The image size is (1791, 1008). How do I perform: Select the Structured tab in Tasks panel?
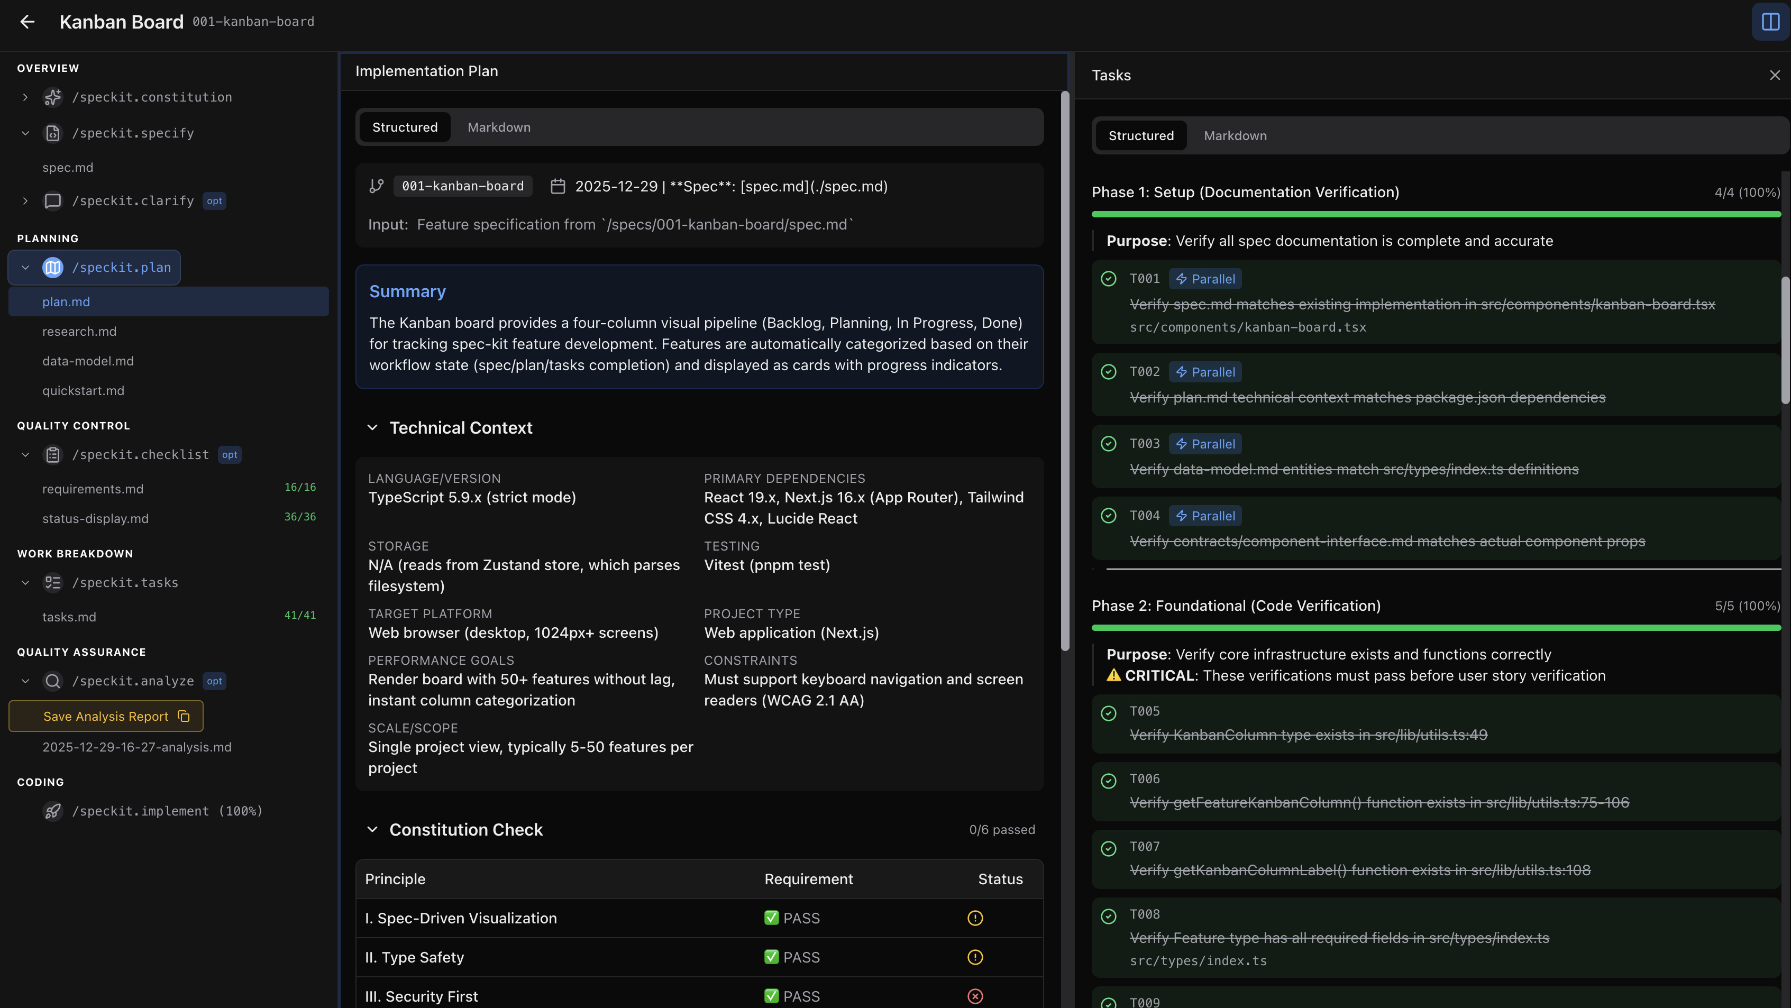point(1140,135)
